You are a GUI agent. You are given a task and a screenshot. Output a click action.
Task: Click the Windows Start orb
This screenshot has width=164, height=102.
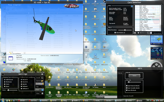(3, 100)
